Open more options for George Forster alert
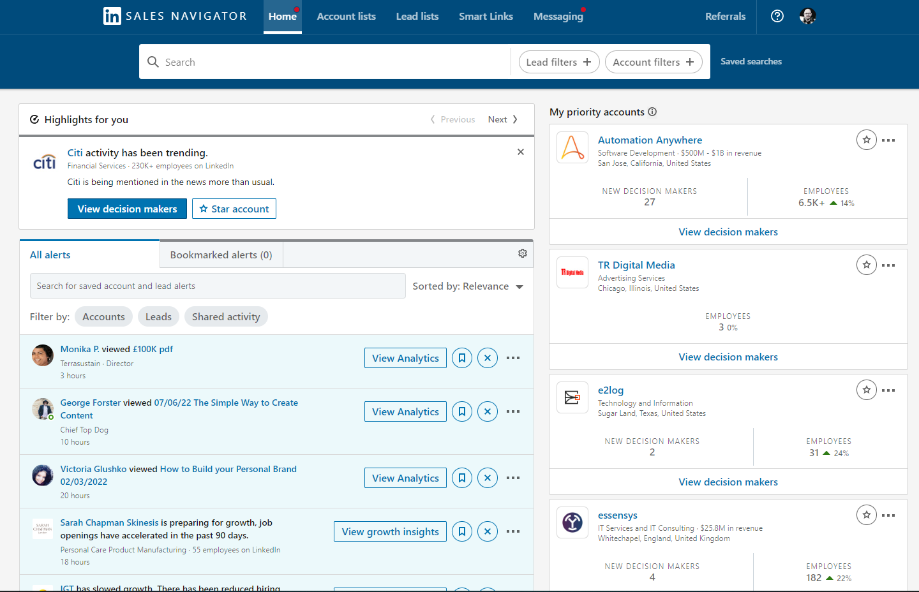This screenshot has width=919, height=592. click(513, 411)
